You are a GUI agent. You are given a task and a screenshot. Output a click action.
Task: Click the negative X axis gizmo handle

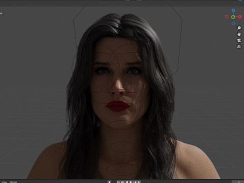227,17
